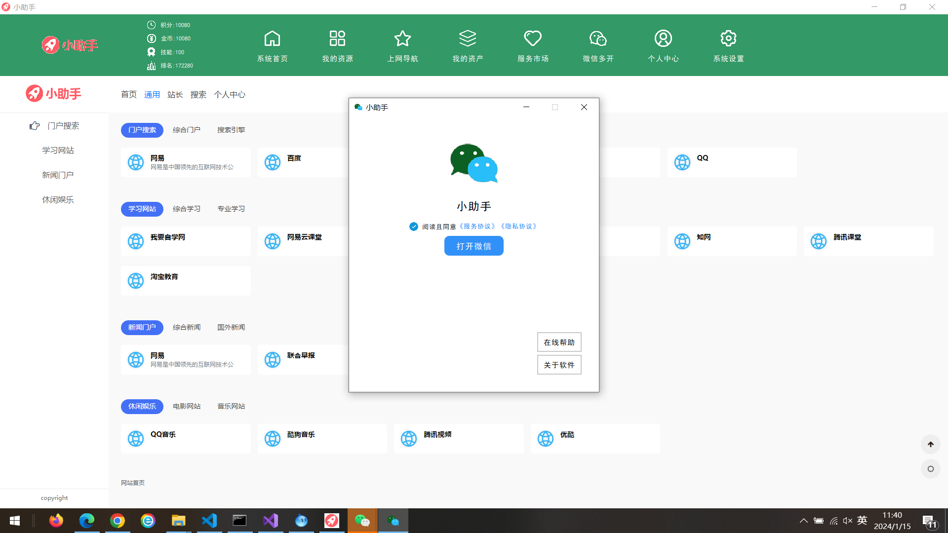Open 我的资源 grid icon
The image size is (948, 533).
tap(337, 38)
